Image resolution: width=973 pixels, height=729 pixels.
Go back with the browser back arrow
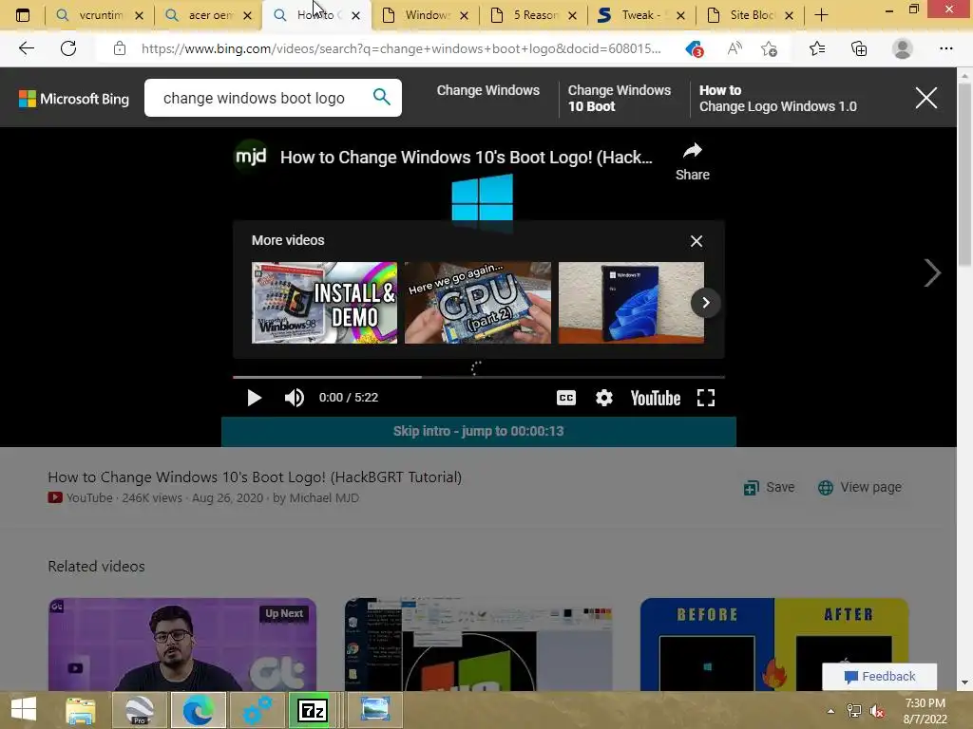pos(26,48)
